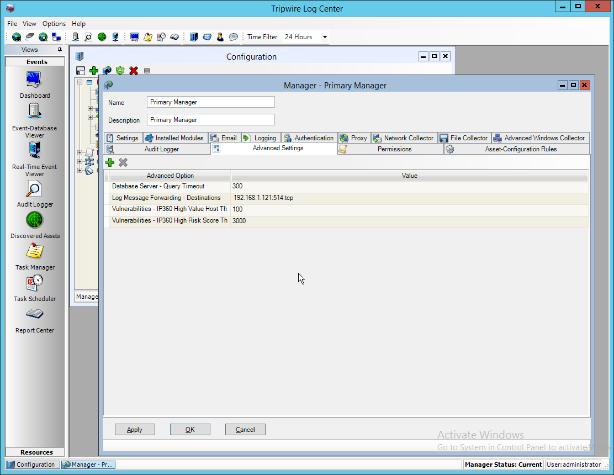614x475 pixels.
Task: Click the green plus in Configuration window toolbar
Action: [x=93, y=71]
